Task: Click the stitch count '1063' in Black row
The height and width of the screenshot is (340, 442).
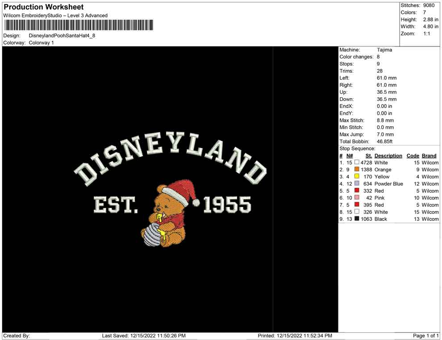Action: [x=366, y=219]
